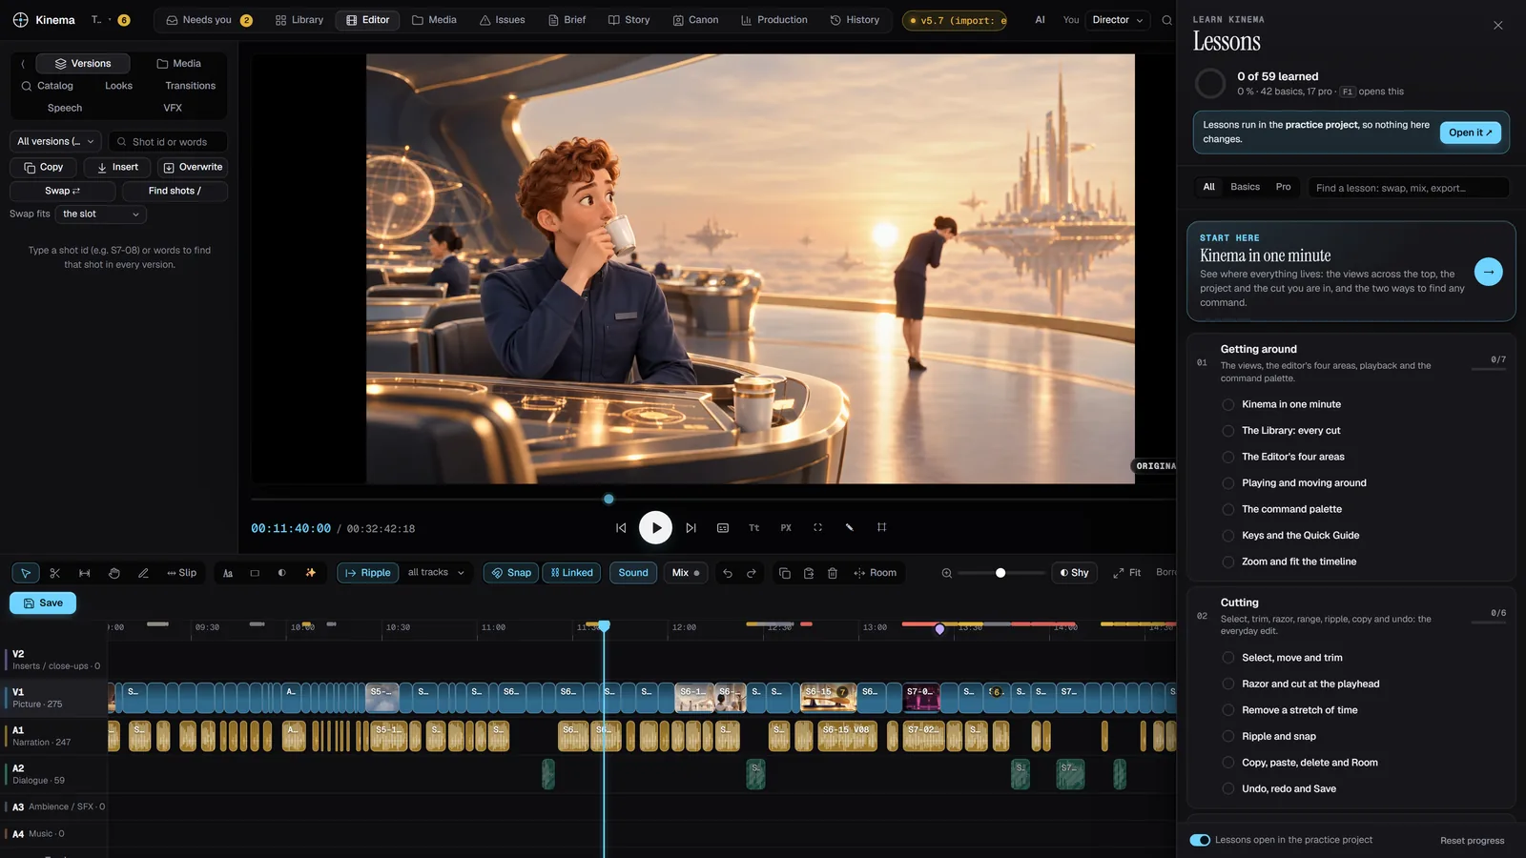
Task: Click the Save button
Action: click(43, 603)
